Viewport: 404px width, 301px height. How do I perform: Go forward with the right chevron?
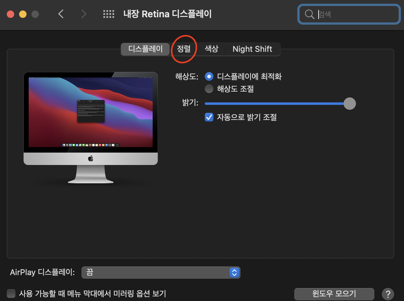84,14
